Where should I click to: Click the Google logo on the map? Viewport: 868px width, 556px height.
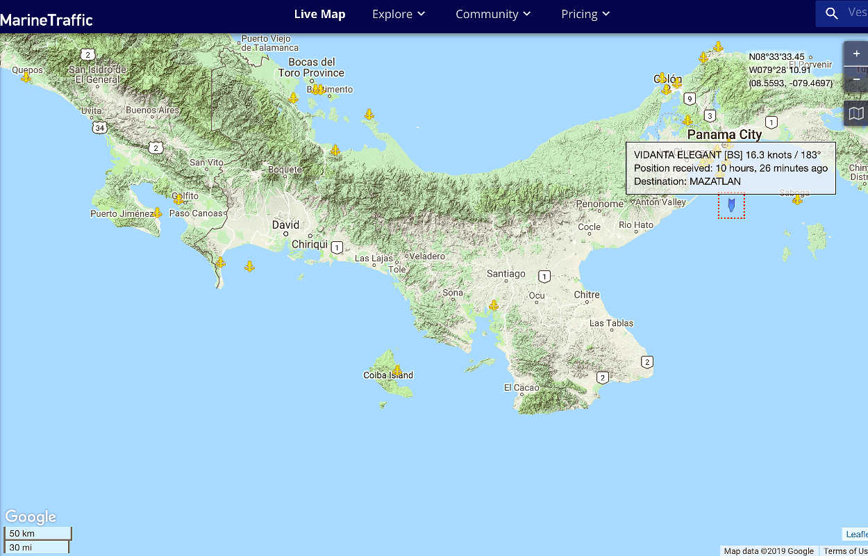pyautogui.click(x=31, y=517)
